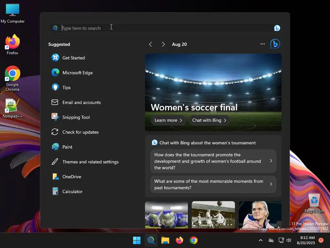Viewport: 330px width, 248px height.
Task: Go to previous day arrow
Action: tap(150, 44)
